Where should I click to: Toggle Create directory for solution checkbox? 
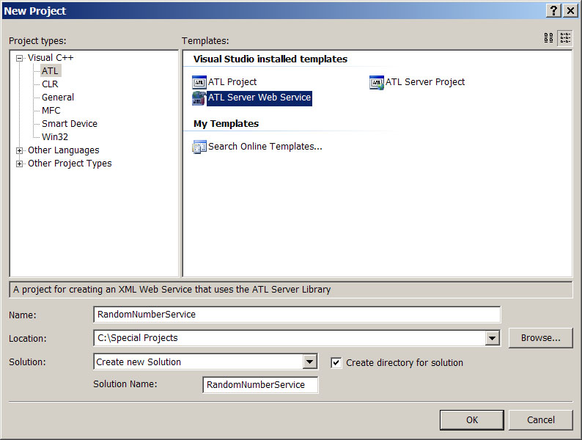click(336, 363)
